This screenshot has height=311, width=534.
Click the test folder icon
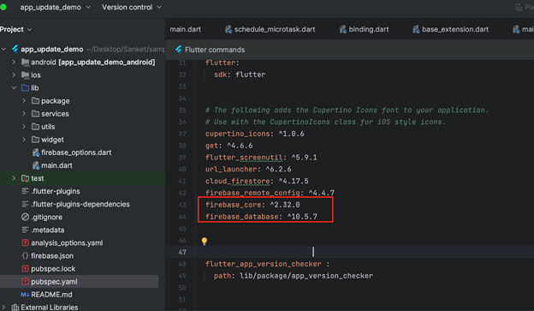(25, 178)
